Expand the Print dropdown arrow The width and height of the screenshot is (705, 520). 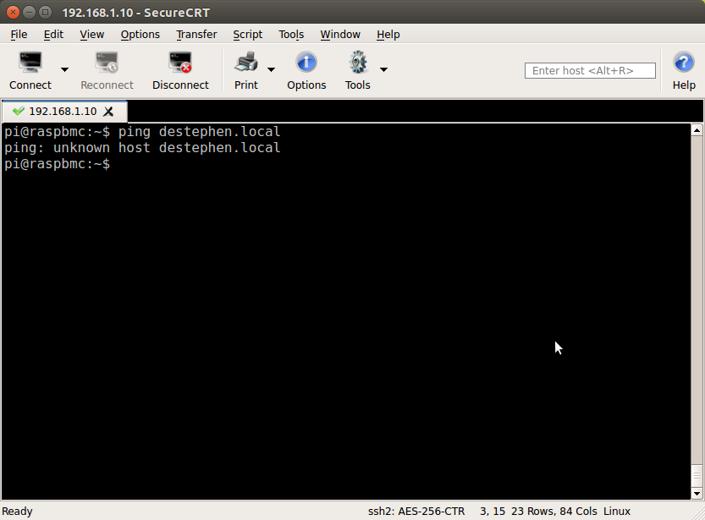tap(271, 69)
